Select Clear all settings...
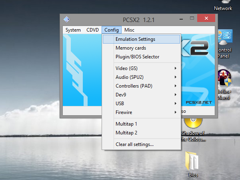240x180 pixels. click(x=141, y=144)
